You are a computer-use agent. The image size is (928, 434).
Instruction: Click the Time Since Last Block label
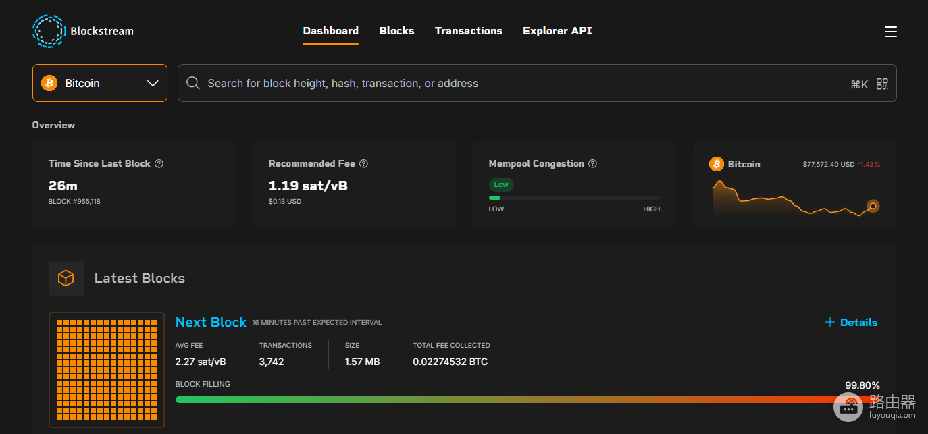tap(99, 163)
